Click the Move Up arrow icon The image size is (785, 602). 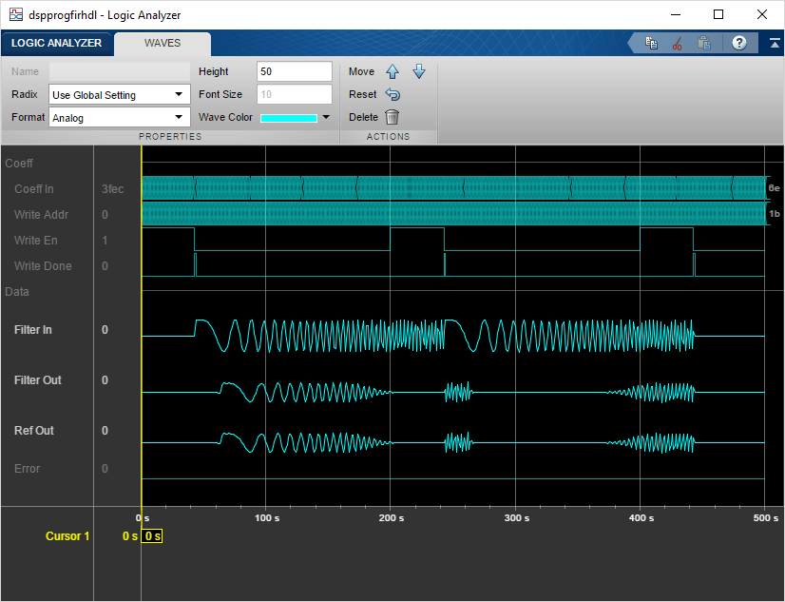pyautogui.click(x=392, y=72)
